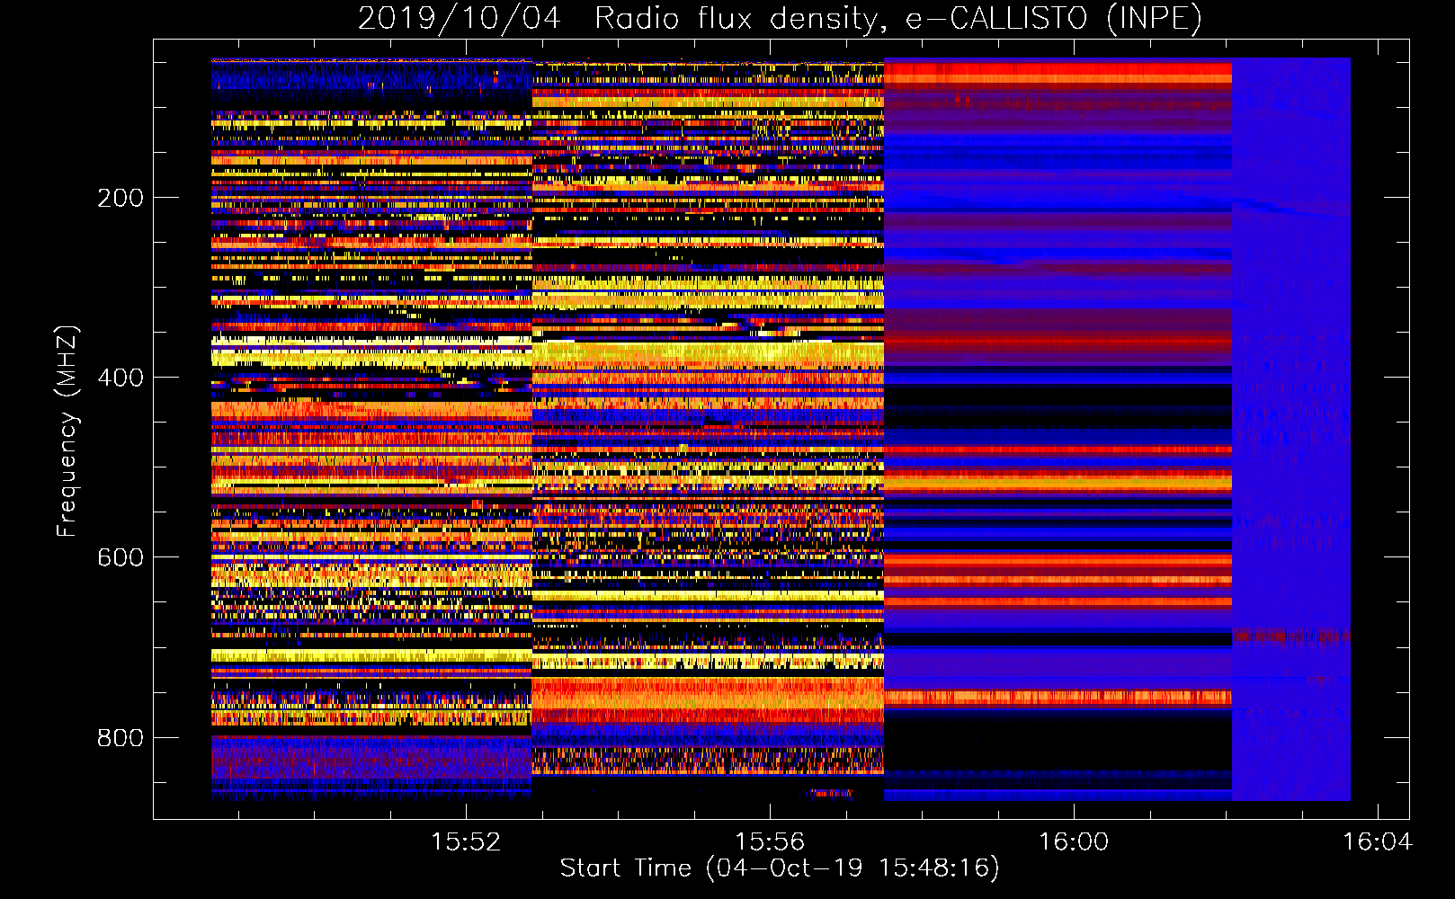
Task: Click the 'Frequency (MHZ)' axis label
Action: [x=67, y=431]
